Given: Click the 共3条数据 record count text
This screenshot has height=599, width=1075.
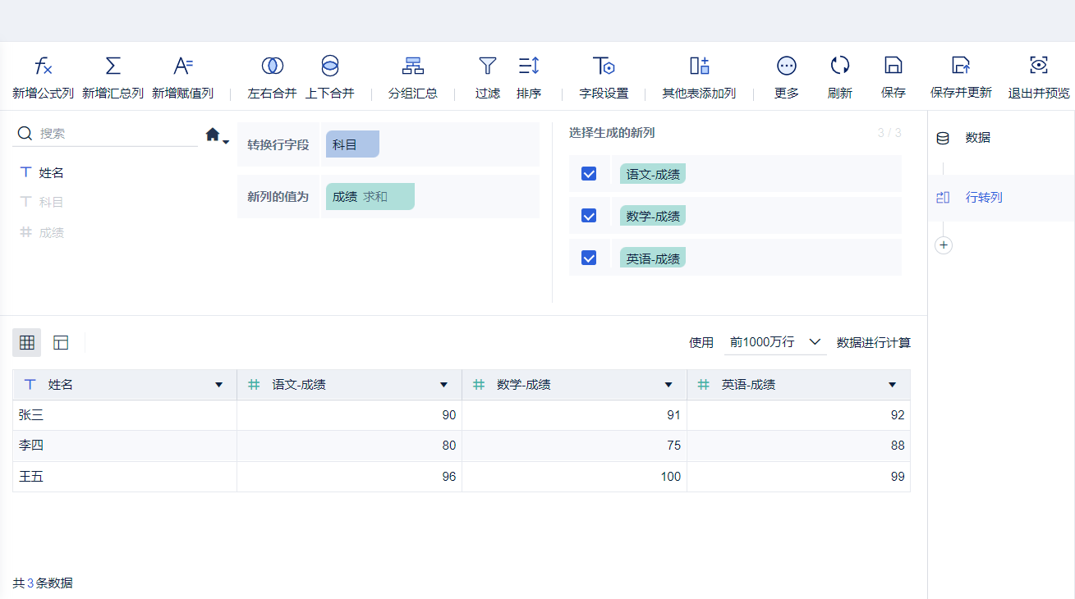Looking at the screenshot, I should tap(43, 583).
